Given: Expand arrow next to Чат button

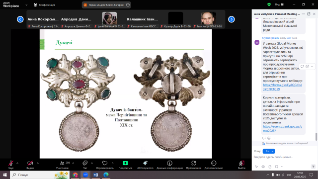Looking at the screenshot, I should coord(92,163).
